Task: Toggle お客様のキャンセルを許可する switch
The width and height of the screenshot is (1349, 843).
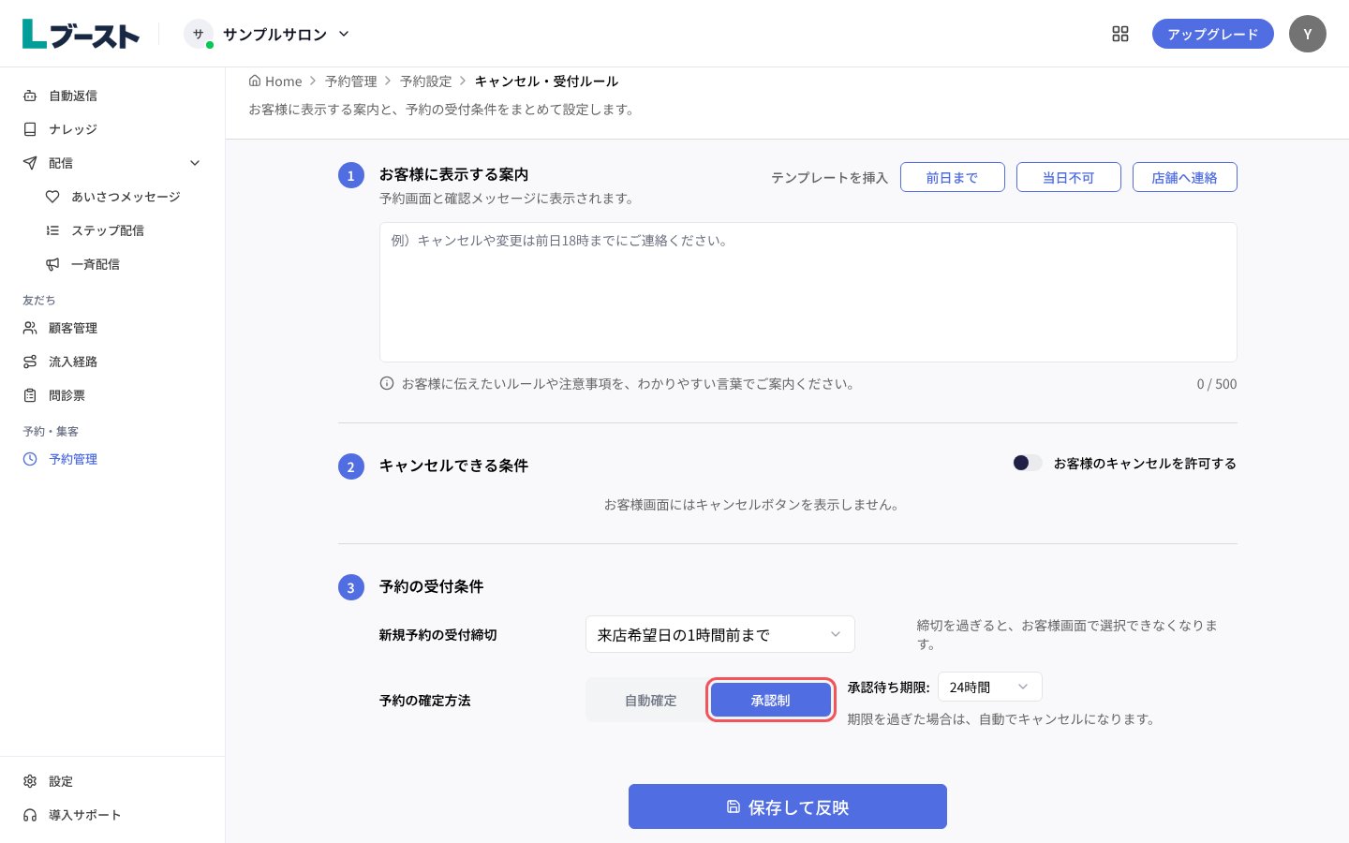Action: click(x=1027, y=463)
